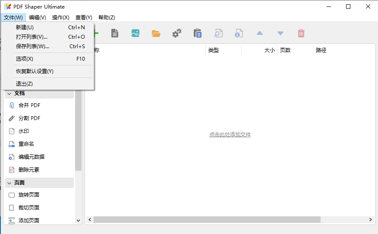Viewport: 378px width, 234px height.
Task: Click the preview magnifier document icon
Action: coord(218,33)
